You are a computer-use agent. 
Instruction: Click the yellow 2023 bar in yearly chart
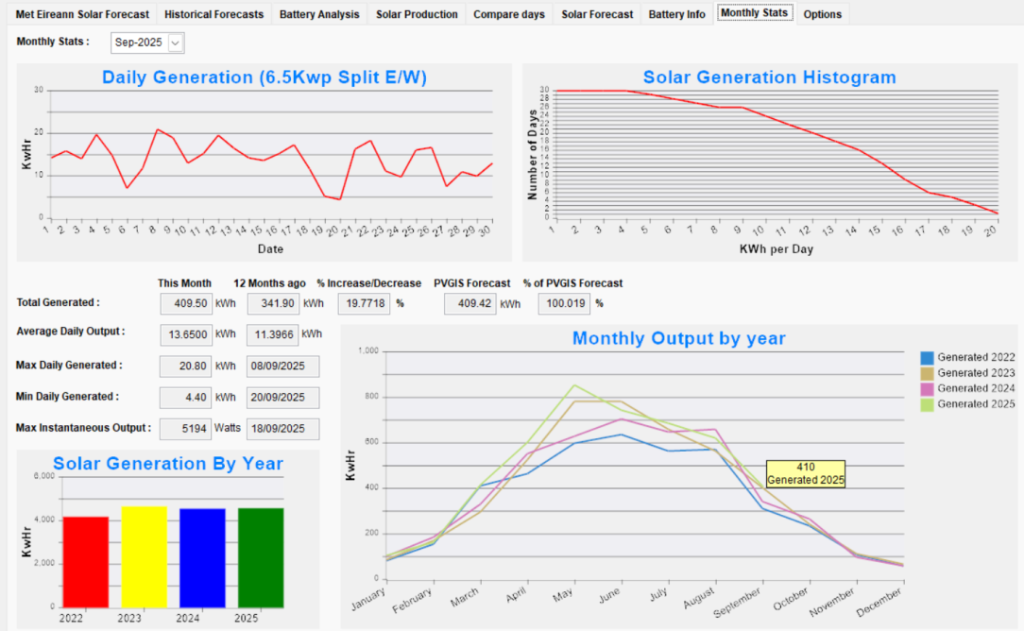coord(145,557)
